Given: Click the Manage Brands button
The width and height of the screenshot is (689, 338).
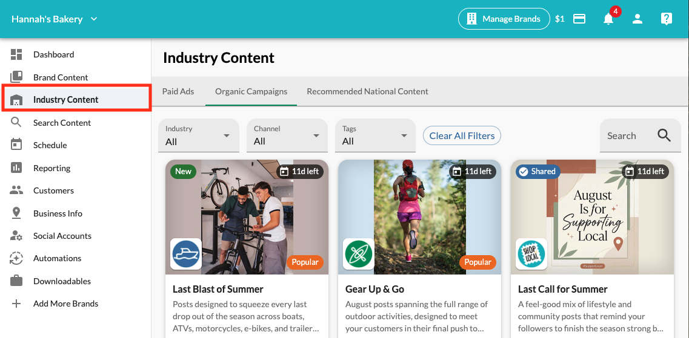Looking at the screenshot, I should (504, 19).
